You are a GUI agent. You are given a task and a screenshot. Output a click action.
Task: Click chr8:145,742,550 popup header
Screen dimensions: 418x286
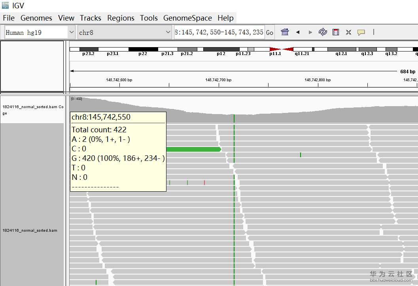click(x=101, y=117)
